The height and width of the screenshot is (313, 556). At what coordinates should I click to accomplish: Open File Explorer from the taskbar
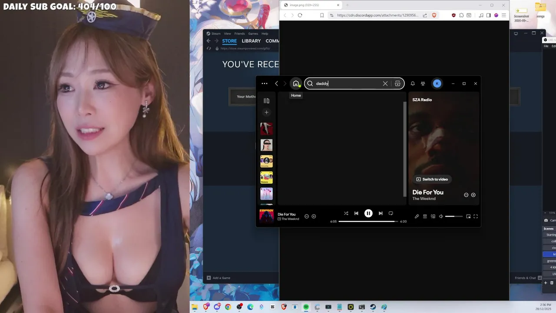[x=195, y=307]
